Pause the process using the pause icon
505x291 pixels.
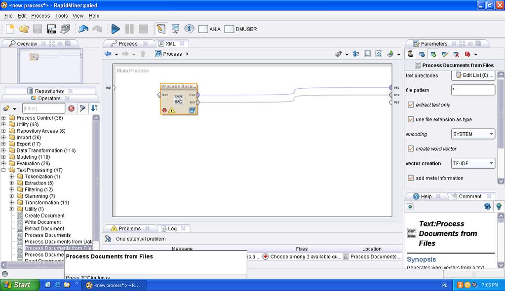pos(129,29)
